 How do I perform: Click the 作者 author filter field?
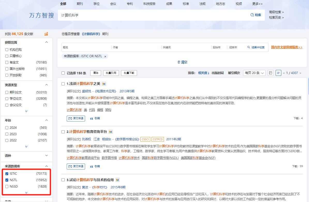click(x=136, y=47)
